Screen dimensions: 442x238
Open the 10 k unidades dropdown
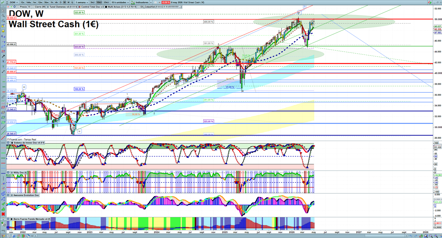[x=120, y=2]
